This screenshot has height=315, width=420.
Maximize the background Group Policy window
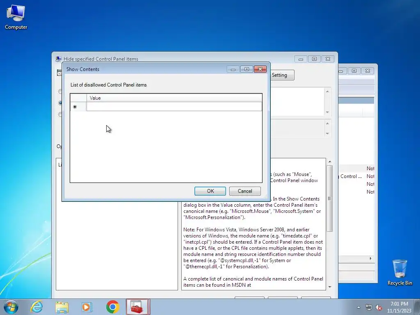point(354,71)
